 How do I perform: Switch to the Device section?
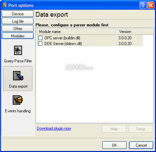[18, 14]
